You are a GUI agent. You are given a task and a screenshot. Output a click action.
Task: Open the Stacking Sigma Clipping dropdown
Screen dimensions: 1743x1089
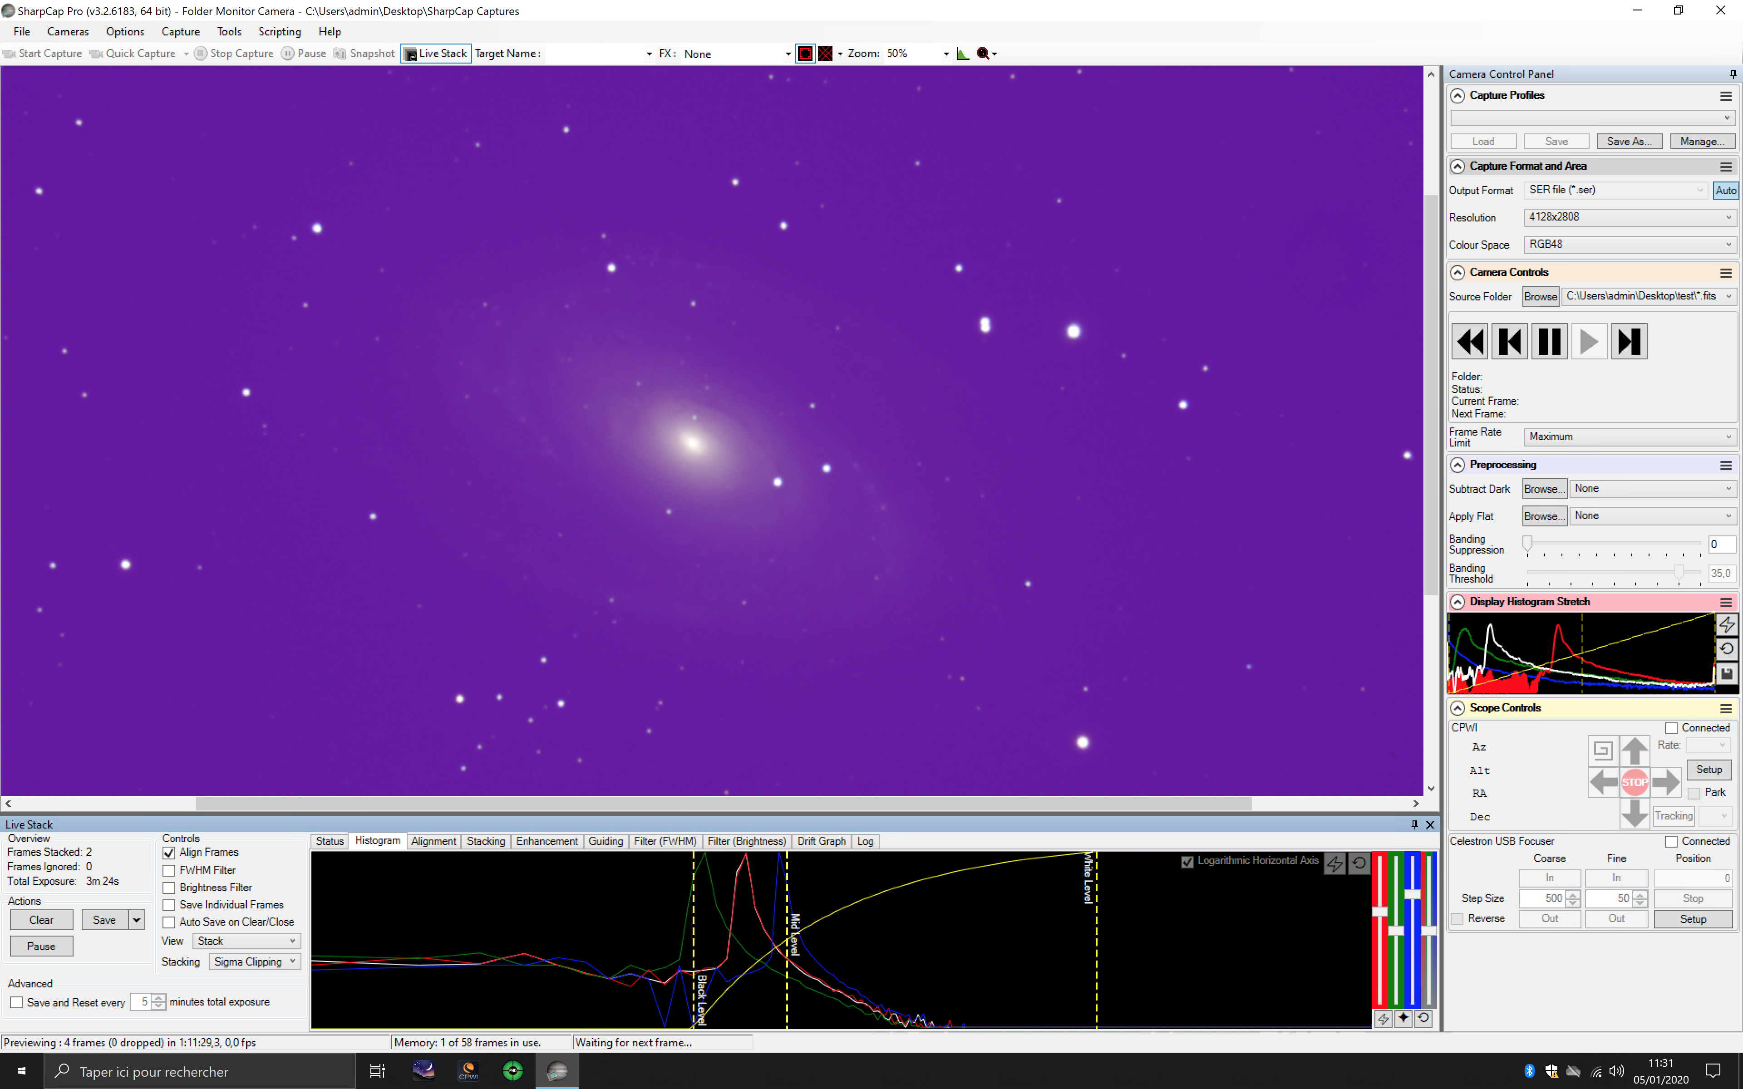click(x=255, y=962)
